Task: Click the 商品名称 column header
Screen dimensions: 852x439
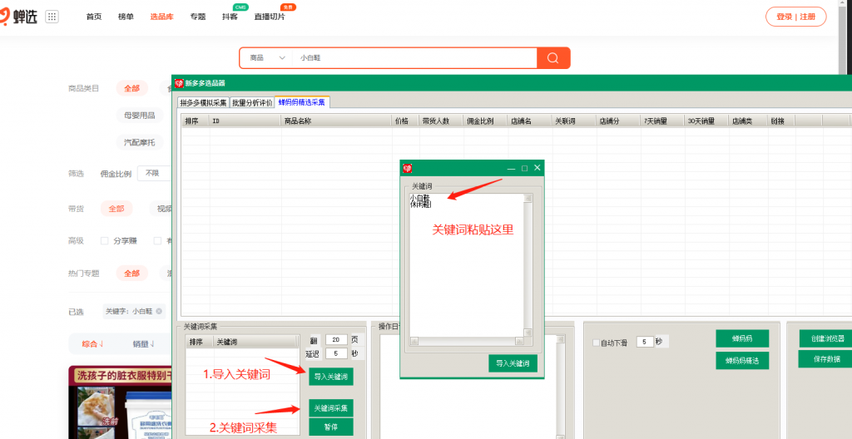Action: pyautogui.click(x=336, y=121)
